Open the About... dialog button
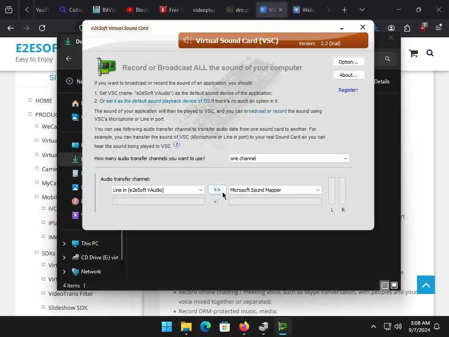The width and height of the screenshot is (449, 337). click(x=348, y=75)
